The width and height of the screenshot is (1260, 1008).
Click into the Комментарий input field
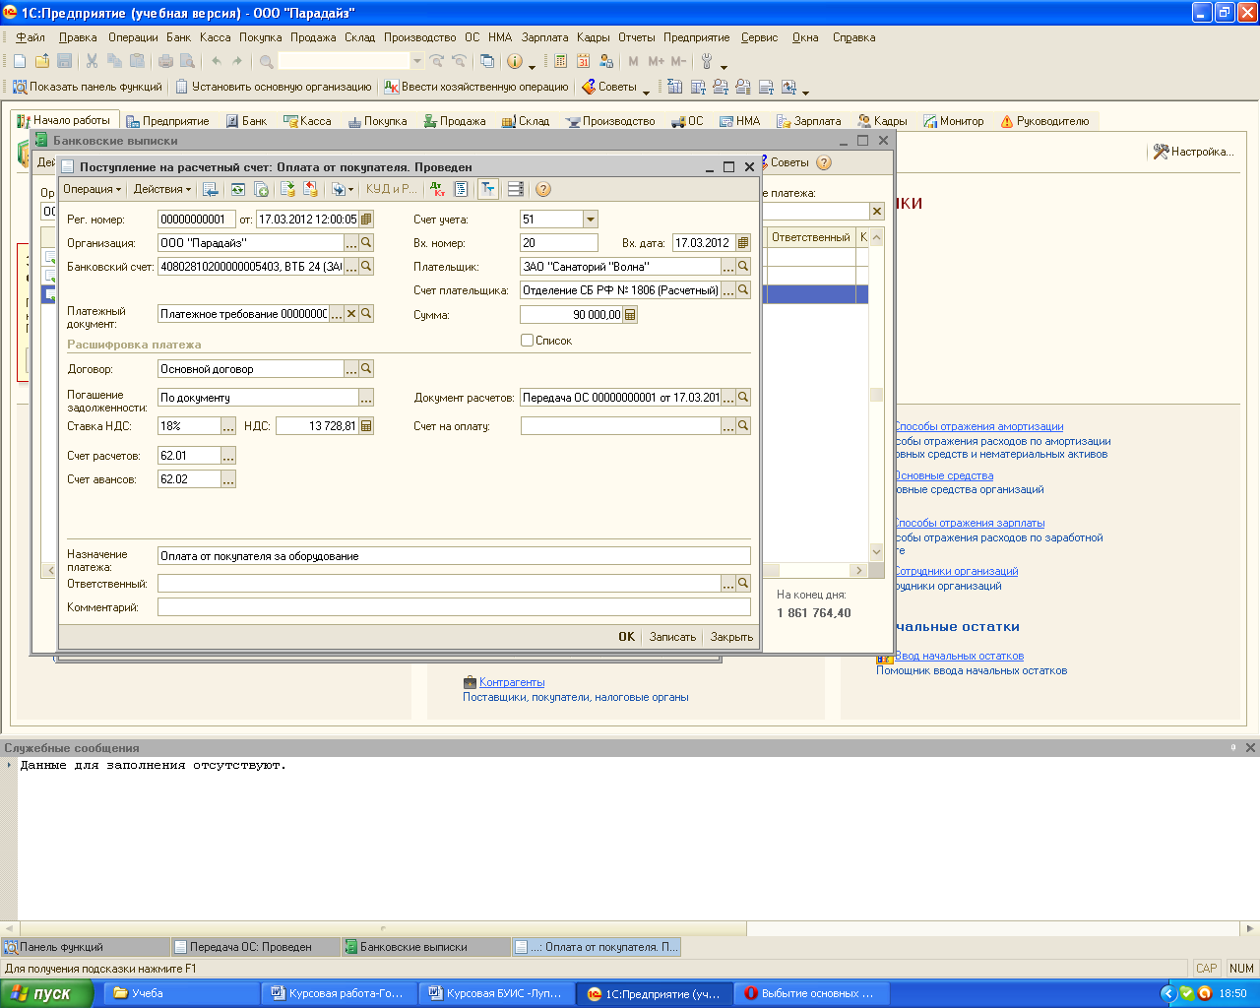pos(453,607)
